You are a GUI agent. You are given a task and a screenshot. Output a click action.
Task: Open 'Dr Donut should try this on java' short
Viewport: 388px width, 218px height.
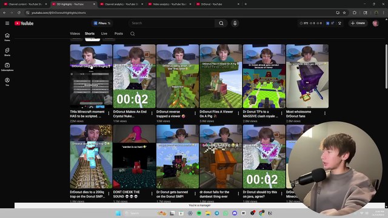[264, 156]
